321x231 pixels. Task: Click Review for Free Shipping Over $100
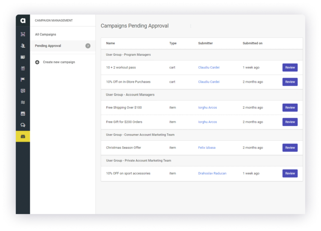(x=290, y=108)
